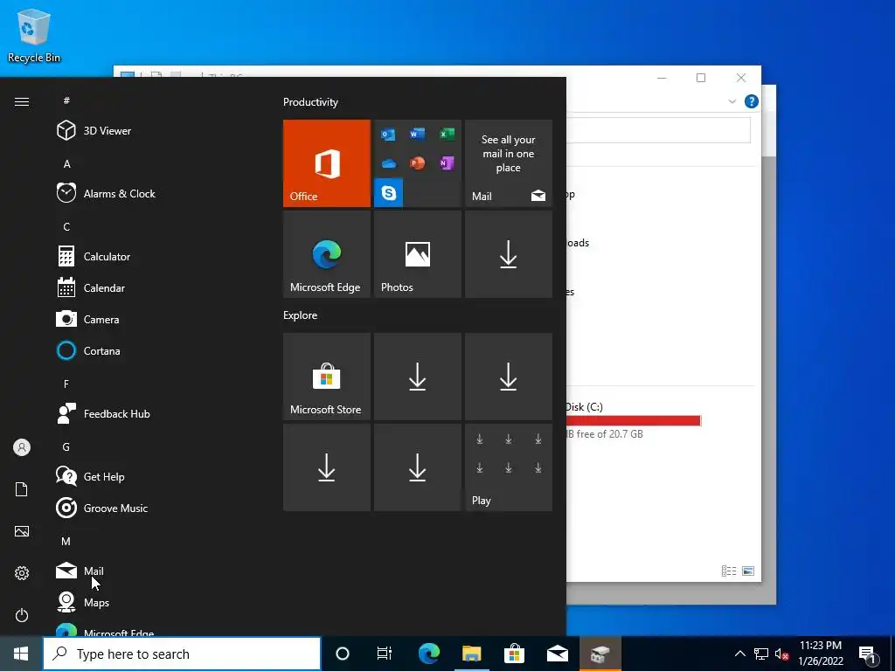895x671 pixels.
Task: Jump to letter A section header
Action: 66,163
